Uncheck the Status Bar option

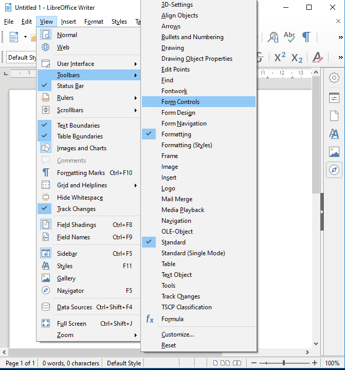[70, 86]
